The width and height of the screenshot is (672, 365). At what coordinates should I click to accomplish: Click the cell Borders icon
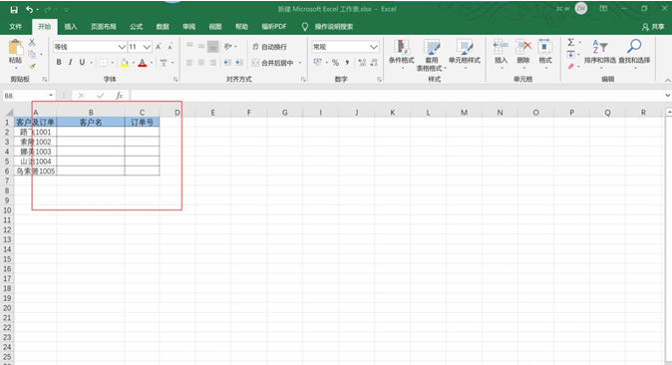[x=104, y=63]
